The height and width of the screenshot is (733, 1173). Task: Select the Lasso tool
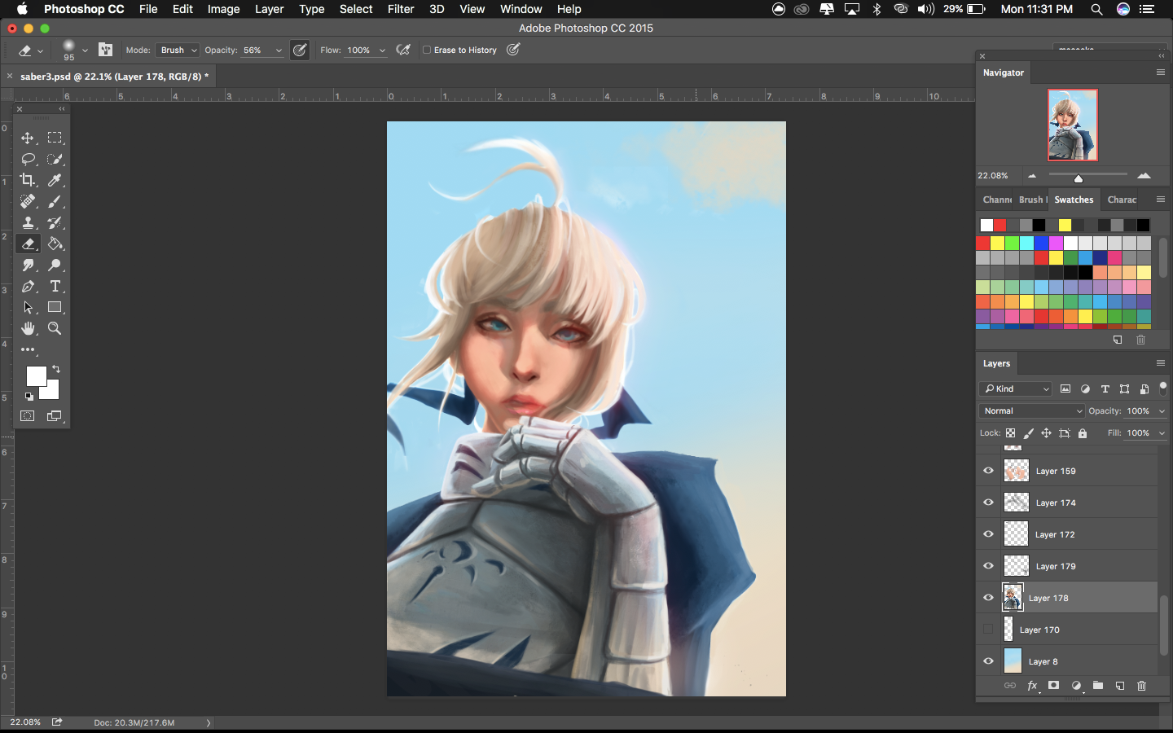(x=28, y=159)
